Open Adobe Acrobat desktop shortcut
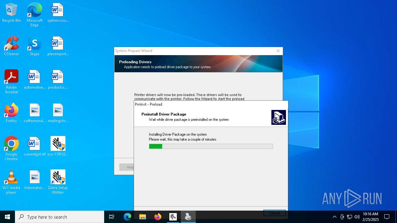This screenshot has height=223, width=397. tap(11, 82)
